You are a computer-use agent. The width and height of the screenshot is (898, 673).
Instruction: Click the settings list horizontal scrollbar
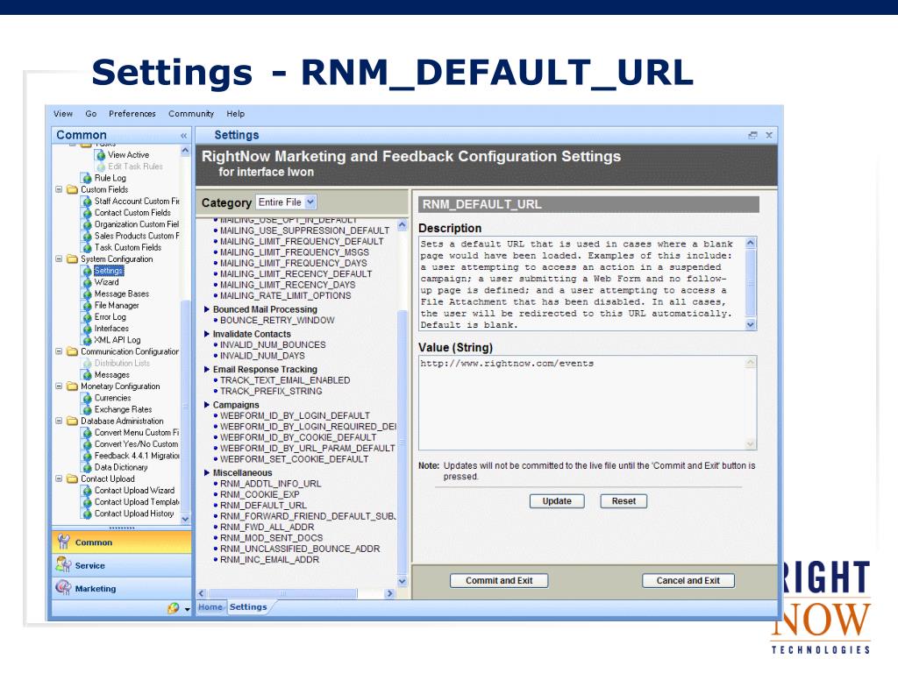296,593
